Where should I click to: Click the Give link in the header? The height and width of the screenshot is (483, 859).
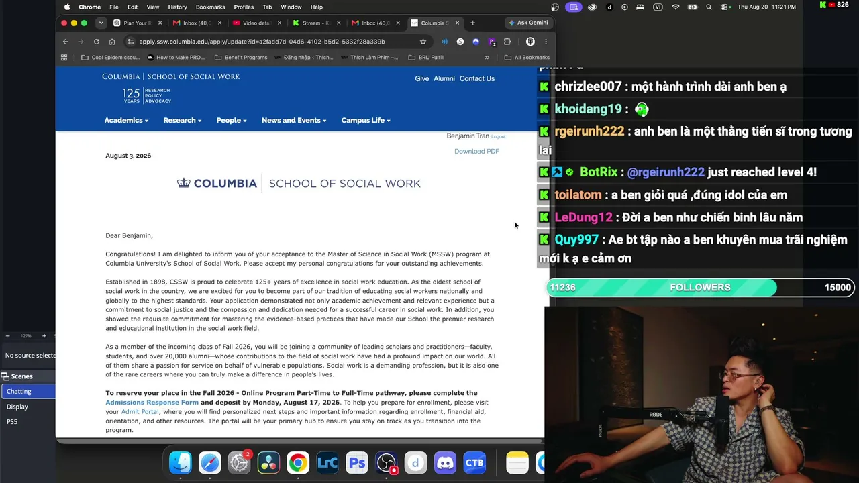(x=421, y=79)
